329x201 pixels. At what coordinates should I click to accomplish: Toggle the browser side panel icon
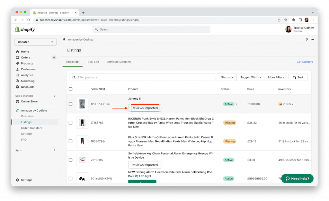(300, 20)
